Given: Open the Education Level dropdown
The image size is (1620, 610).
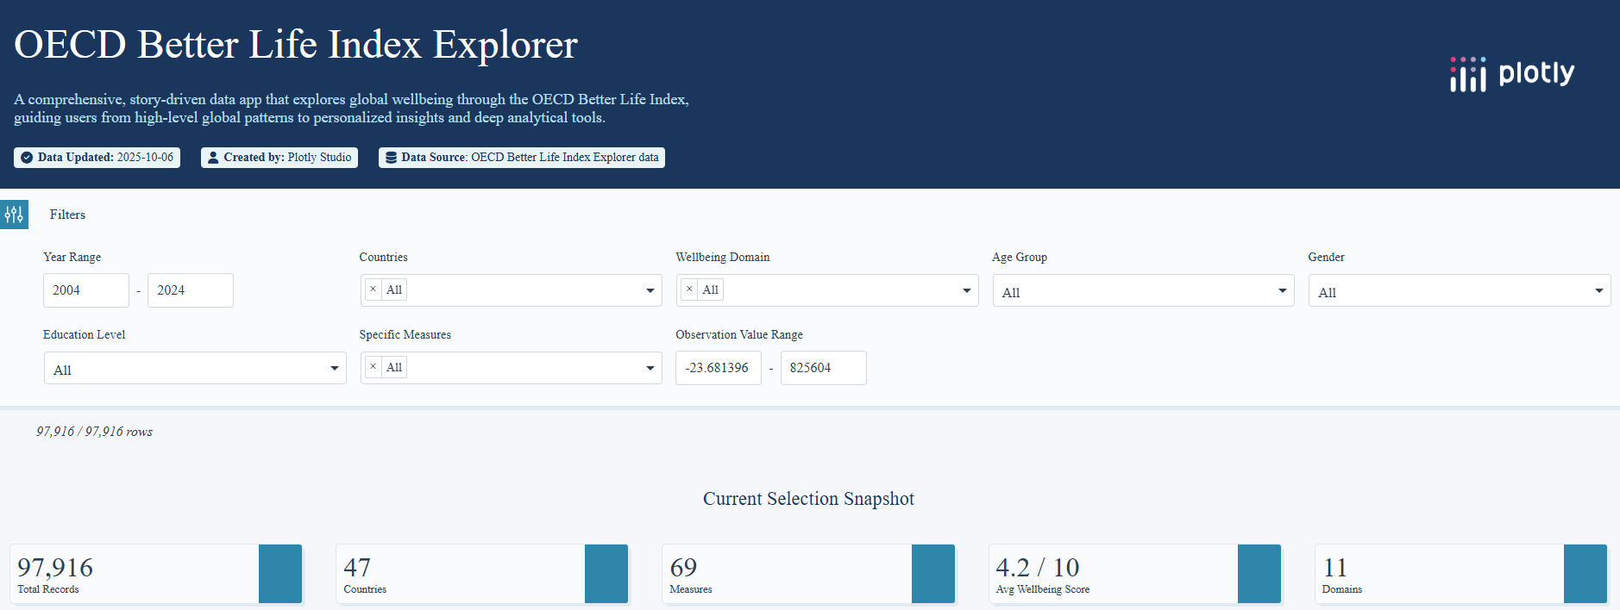Looking at the screenshot, I should click(195, 369).
